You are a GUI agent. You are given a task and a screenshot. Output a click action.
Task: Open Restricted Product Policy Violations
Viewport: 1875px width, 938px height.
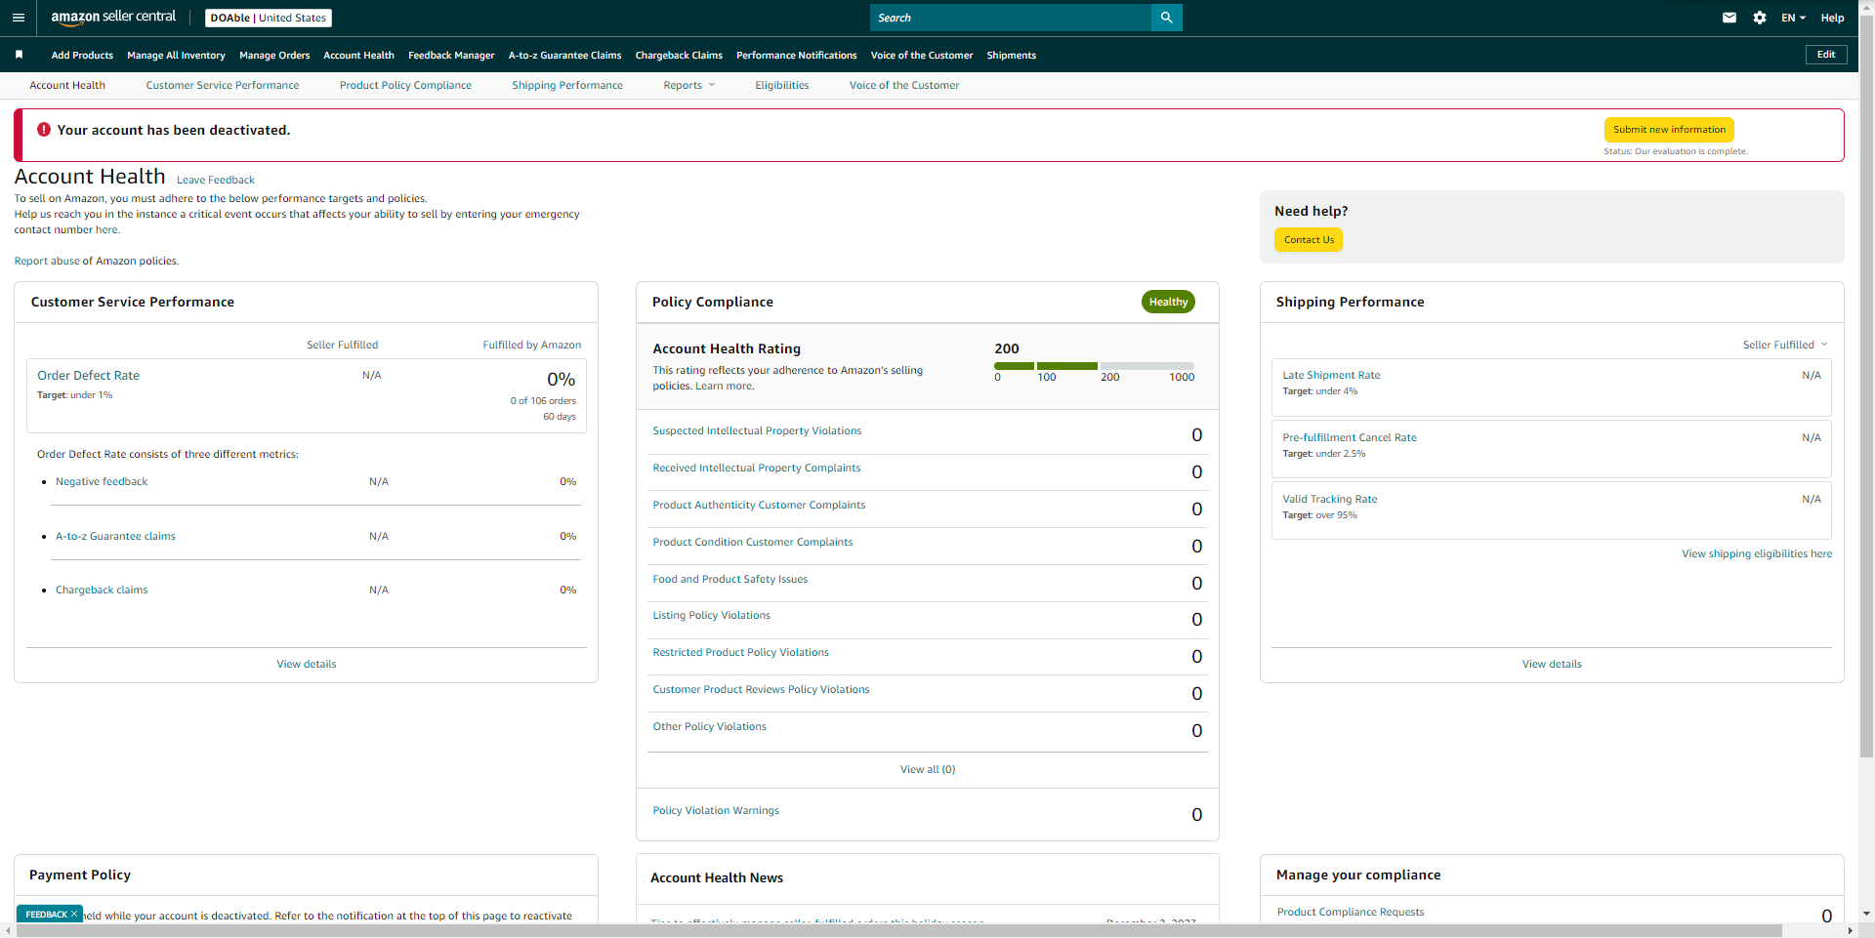pos(741,652)
